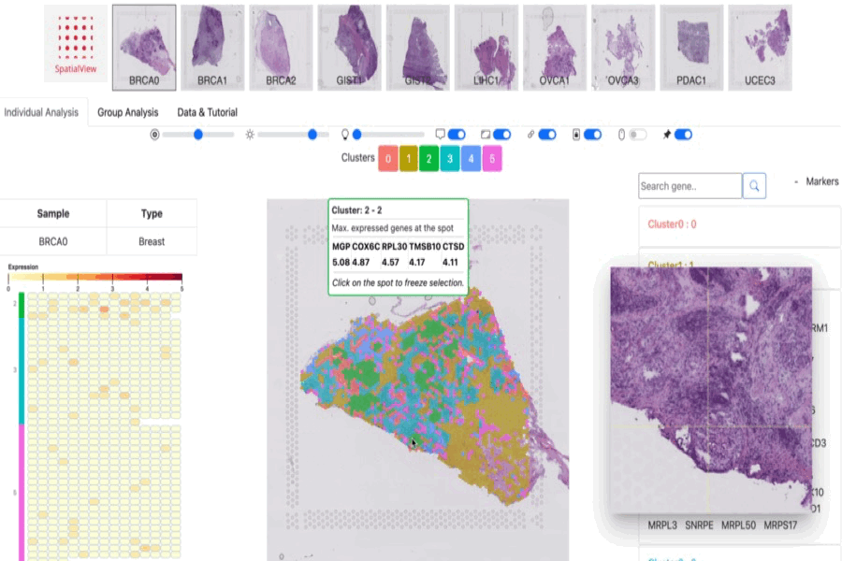Click the spot size circle icon
The height and width of the screenshot is (561, 842).
(154, 135)
